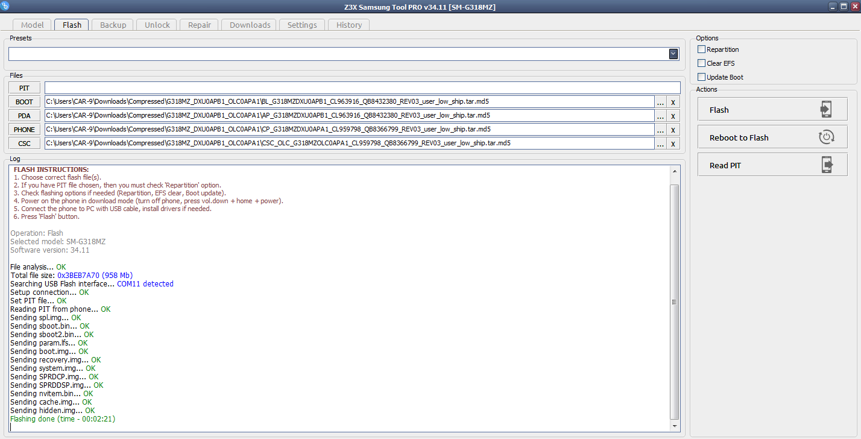Switch to the Downloads tab
Viewport: 861px width, 439px height.
pyautogui.click(x=250, y=25)
